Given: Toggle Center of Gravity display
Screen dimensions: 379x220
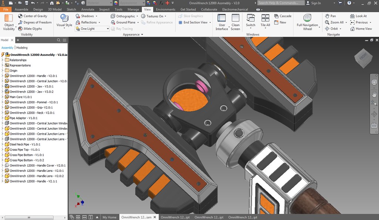Looking at the screenshot, I should click(x=33, y=16).
